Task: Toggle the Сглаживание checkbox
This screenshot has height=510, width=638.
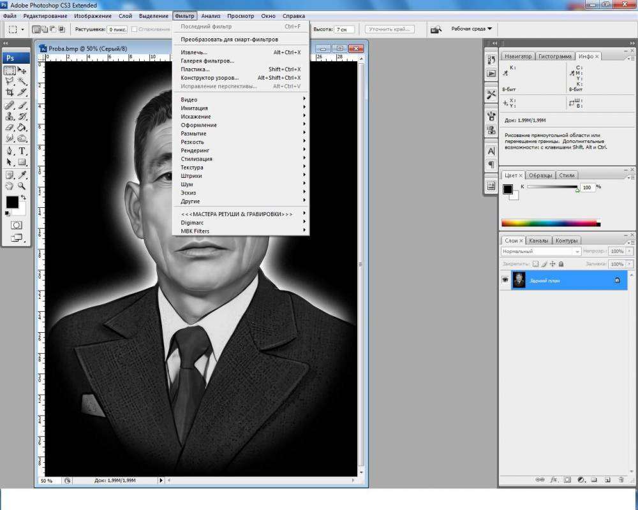Action: 134,29
